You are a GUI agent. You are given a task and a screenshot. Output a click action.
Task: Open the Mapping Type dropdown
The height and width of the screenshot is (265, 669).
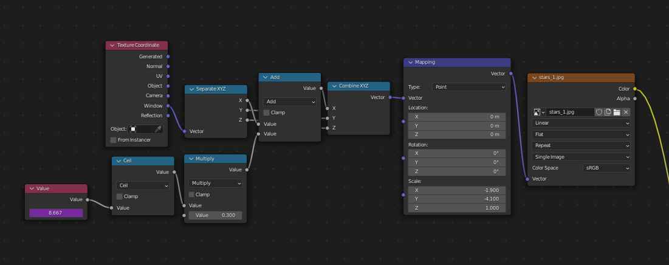(x=468, y=87)
